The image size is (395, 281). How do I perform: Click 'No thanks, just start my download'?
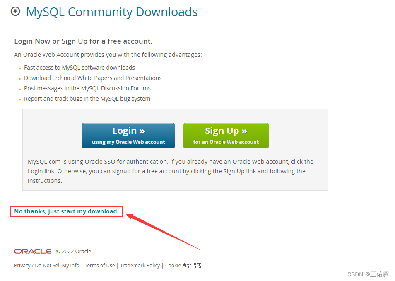[66, 211]
